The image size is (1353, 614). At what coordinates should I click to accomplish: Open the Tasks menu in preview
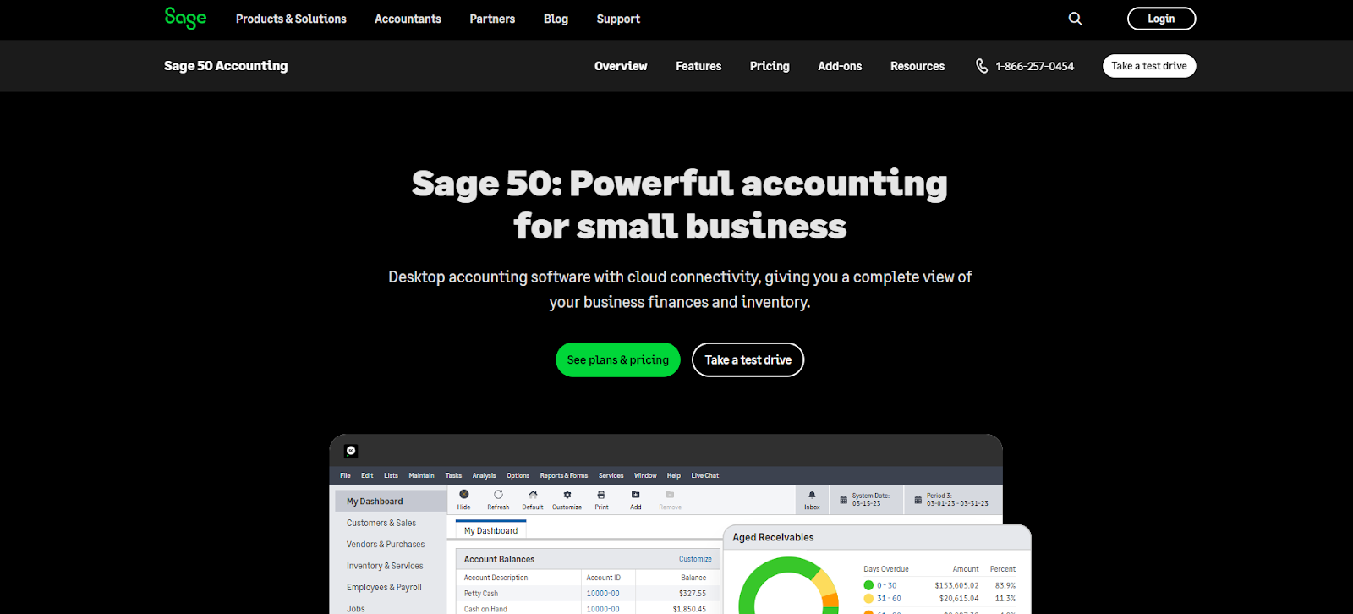point(453,475)
